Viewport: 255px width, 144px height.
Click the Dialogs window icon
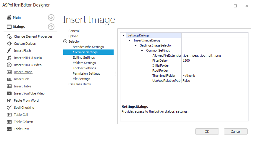point(9,27)
